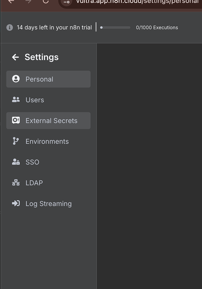The image size is (202, 289).
Task: Click the LDAP network hierarchy icon
Action: (x=16, y=183)
